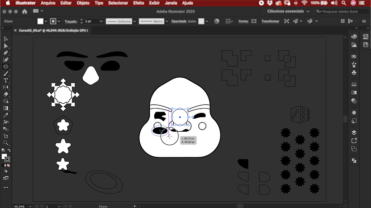Click the white fill color swatch
The width and height of the screenshot is (371, 208).
click(41, 21)
